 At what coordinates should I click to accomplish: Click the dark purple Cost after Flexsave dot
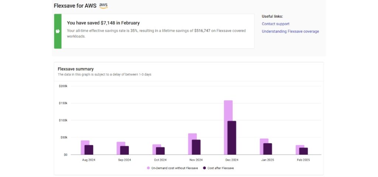point(204,168)
